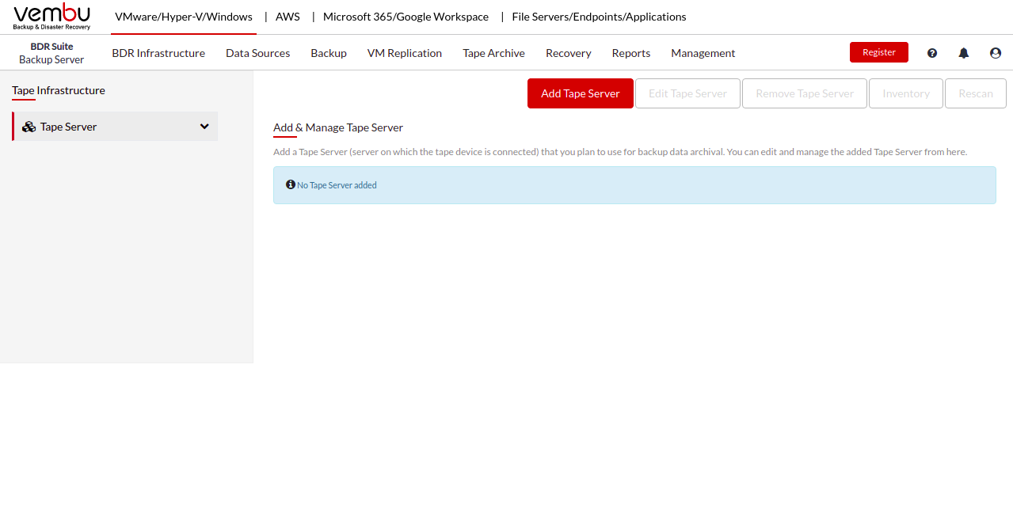Click the Tape Server cubes icon
This screenshot has width=1013, height=520.
(29, 127)
